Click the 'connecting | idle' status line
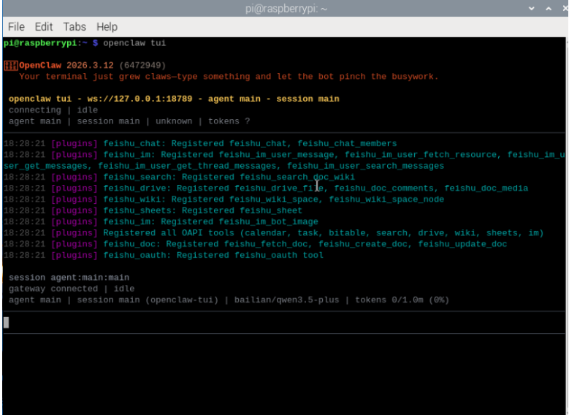 pos(53,110)
